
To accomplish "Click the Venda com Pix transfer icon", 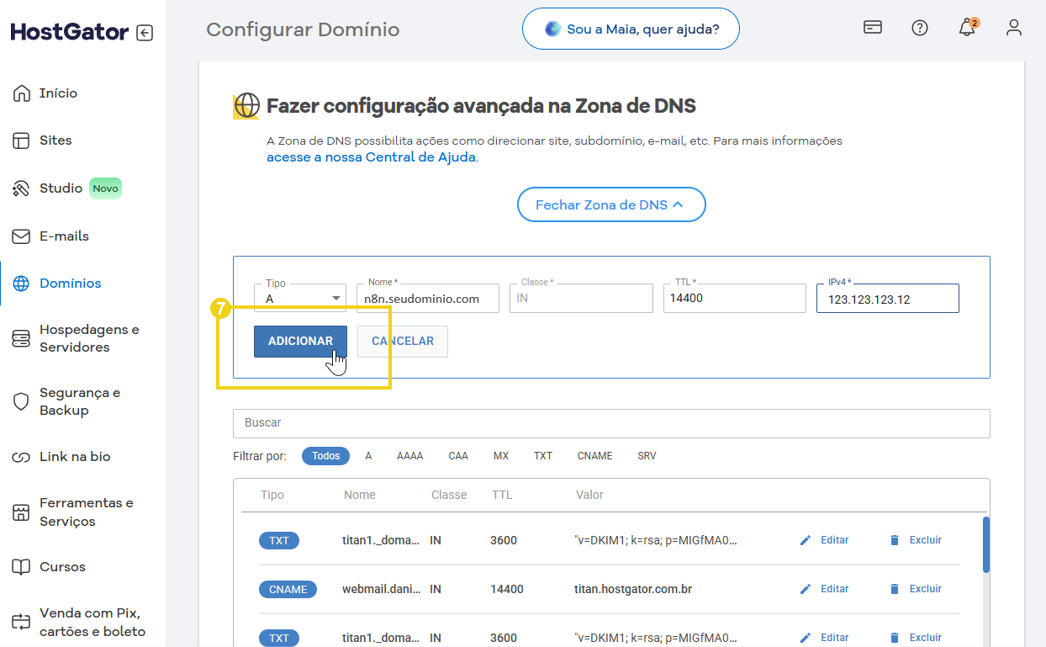I will 21,623.
